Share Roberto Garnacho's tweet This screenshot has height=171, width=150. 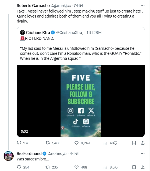(x=142, y=143)
